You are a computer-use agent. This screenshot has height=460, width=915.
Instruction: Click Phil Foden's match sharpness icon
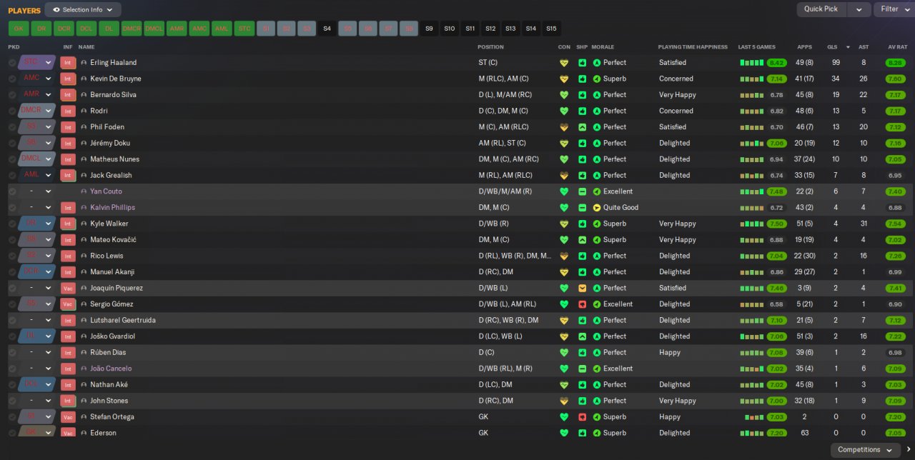click(x=582, y=127)
